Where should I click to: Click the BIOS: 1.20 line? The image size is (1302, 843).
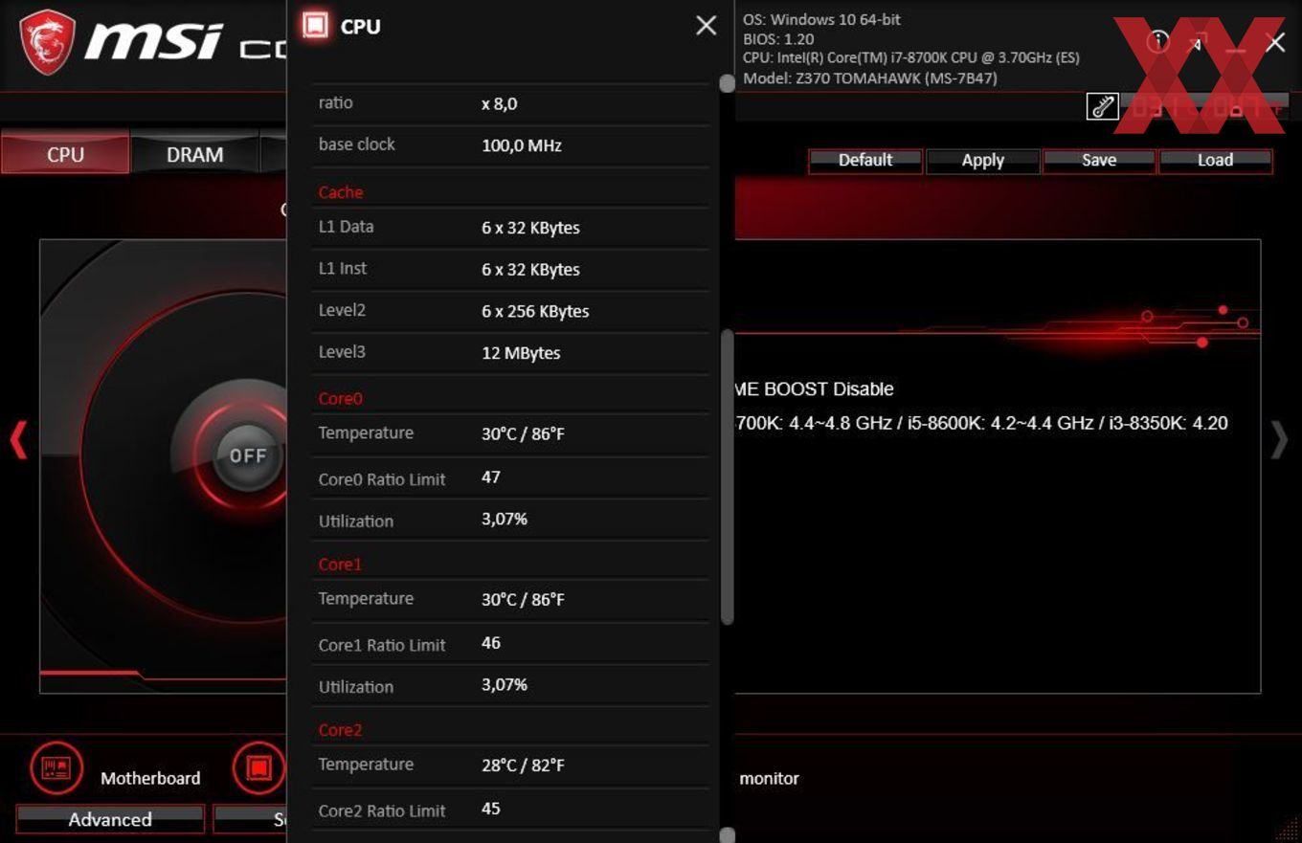[x=778, y=38]
